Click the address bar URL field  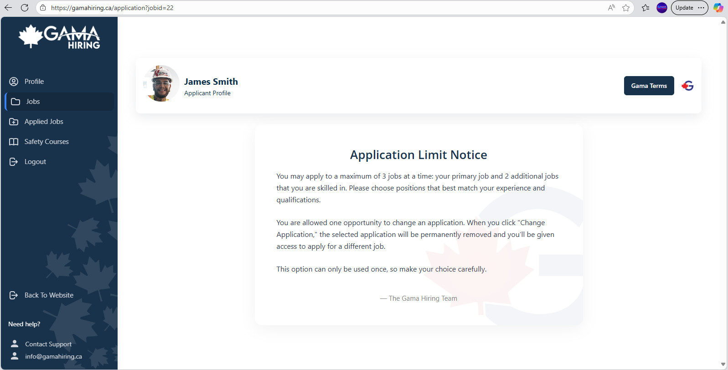click(319, 8)
